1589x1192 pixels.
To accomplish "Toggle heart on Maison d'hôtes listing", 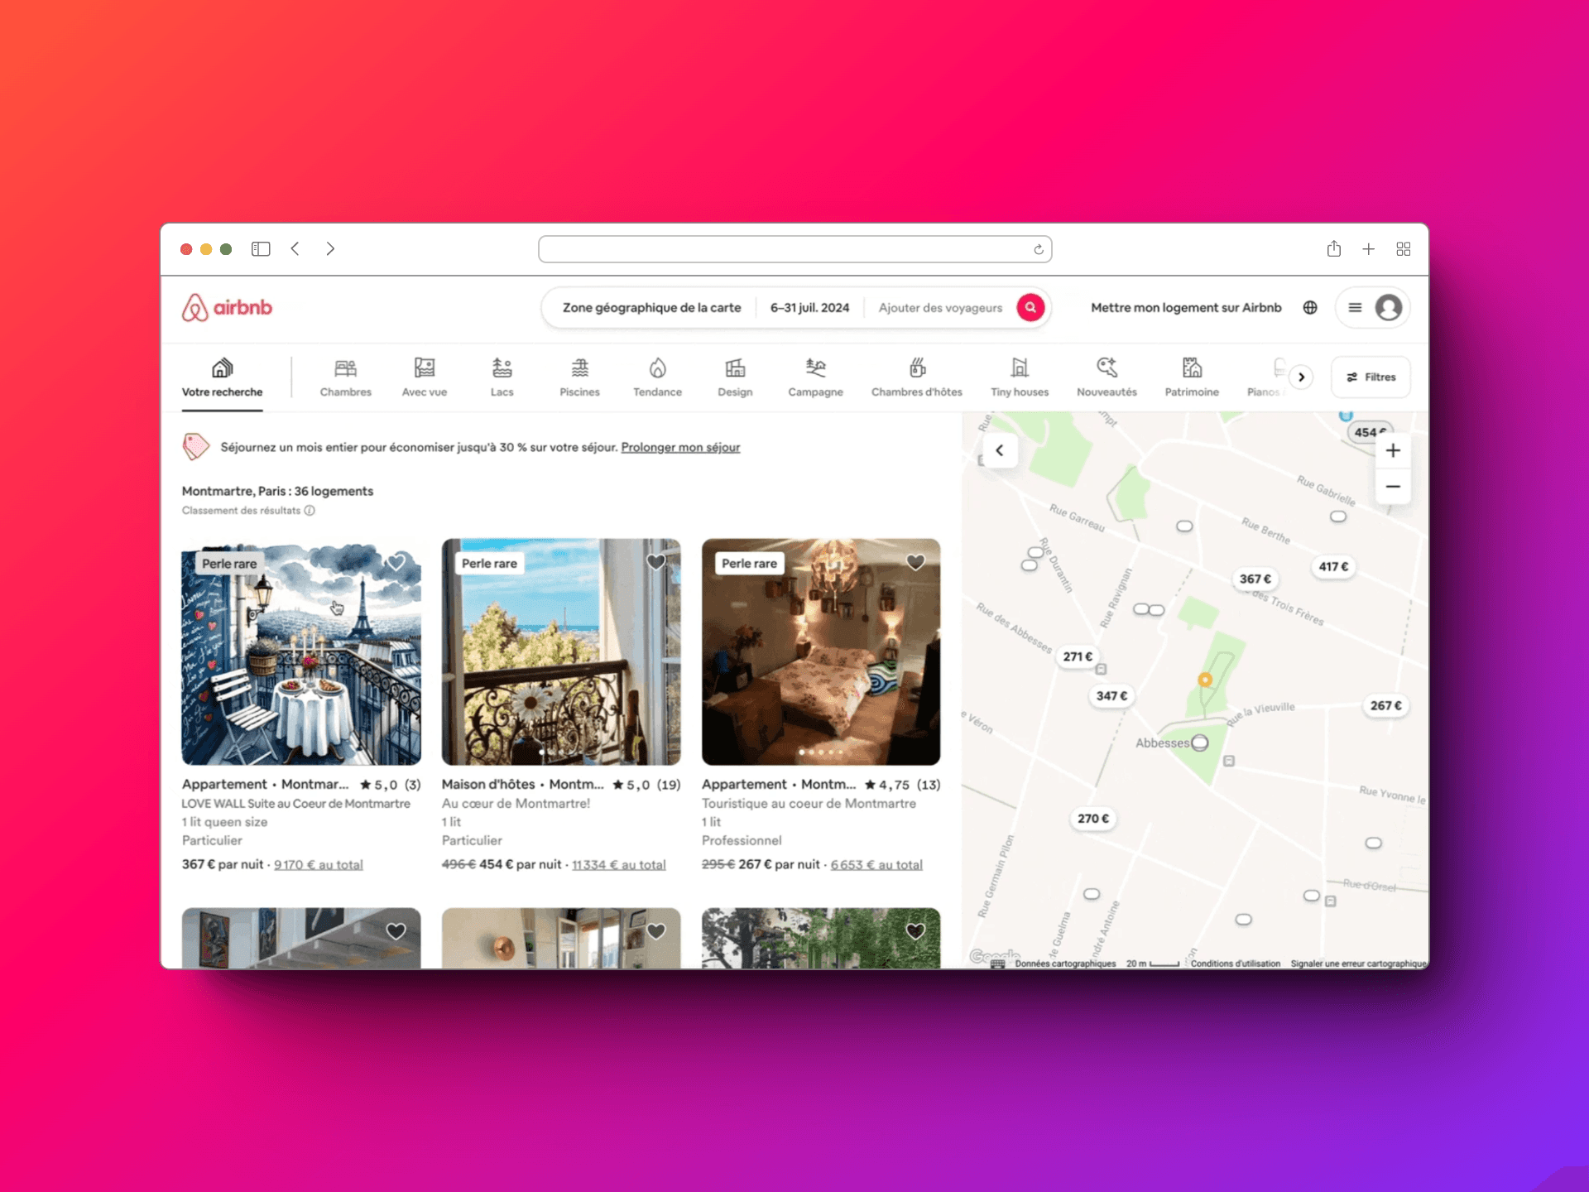I will point(655,563).
